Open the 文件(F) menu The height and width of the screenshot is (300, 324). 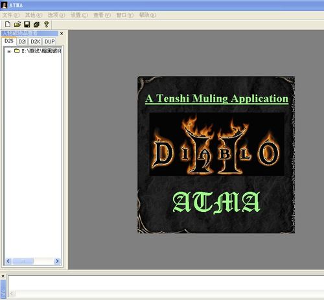(11, 15)
